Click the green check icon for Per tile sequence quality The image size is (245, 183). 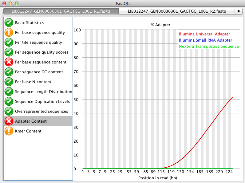click(x=9, y=42)
